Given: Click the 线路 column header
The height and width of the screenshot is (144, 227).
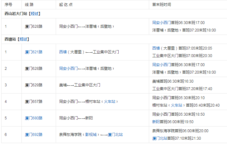Looking at the screenshot, I should click(x=29, y=5).
